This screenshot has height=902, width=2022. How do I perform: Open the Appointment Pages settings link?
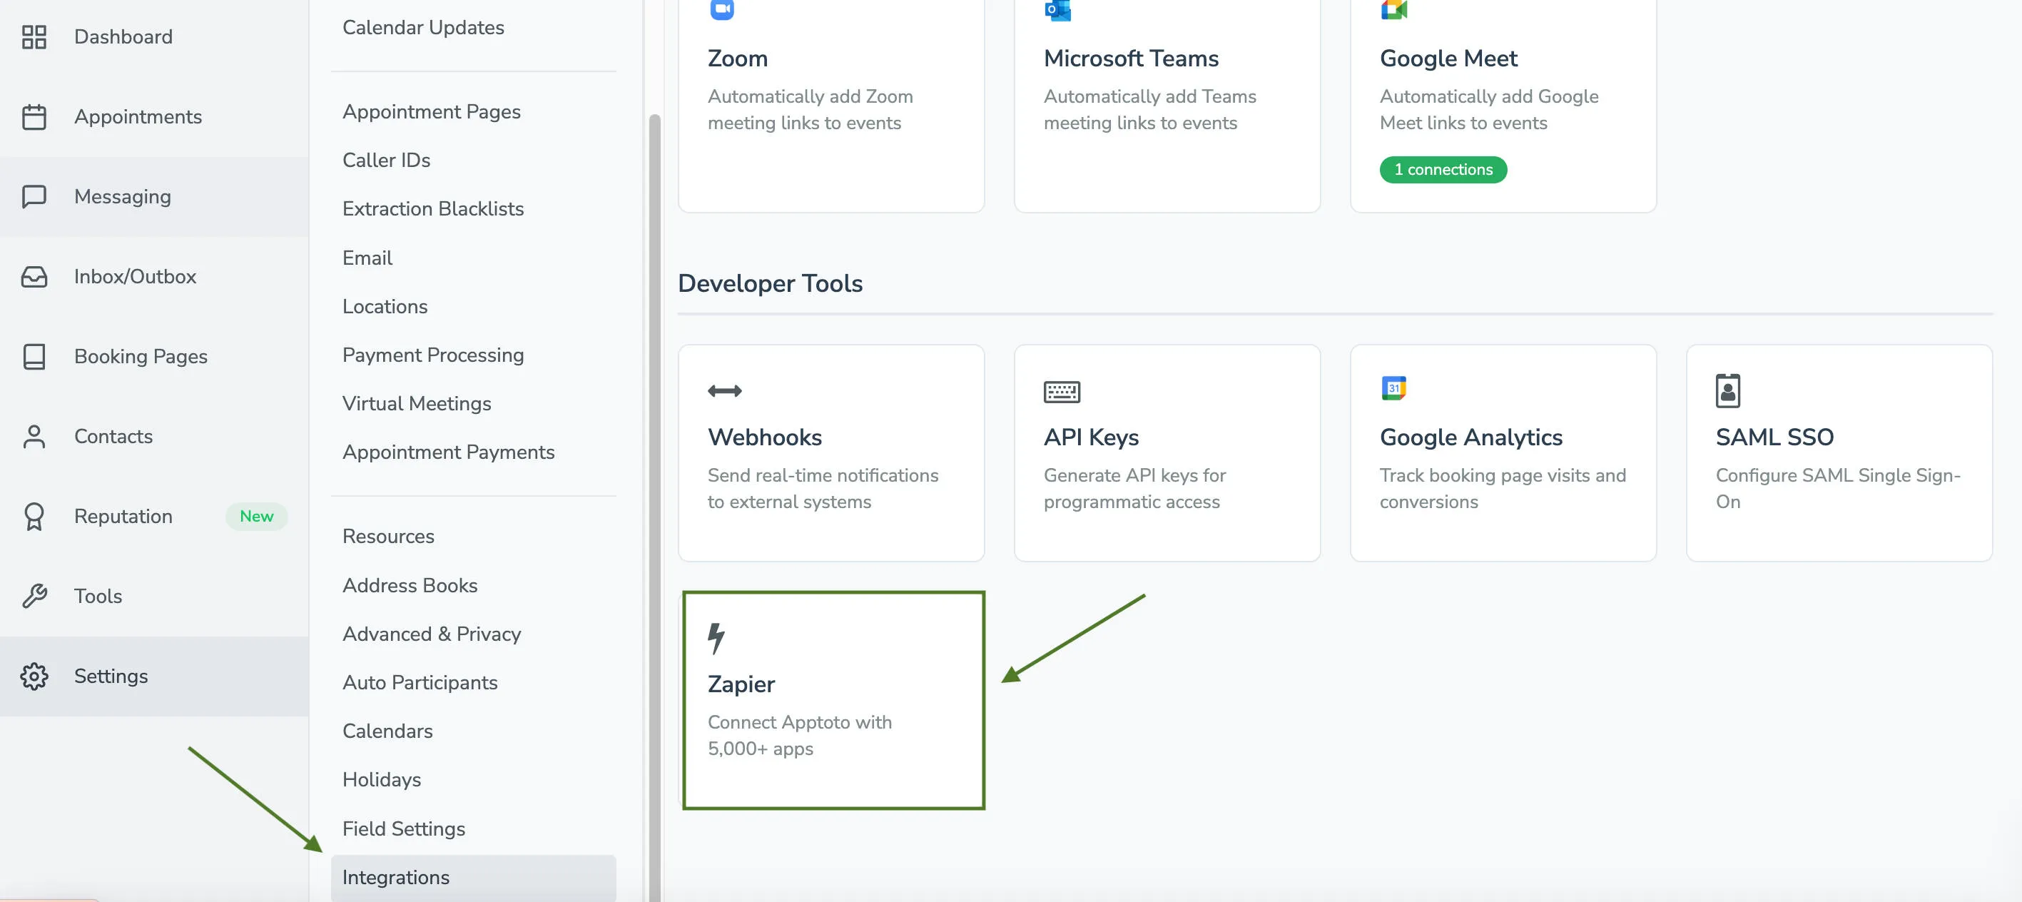432,111
